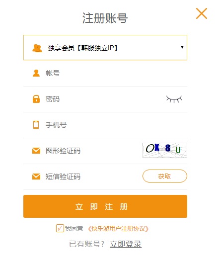Focus the 手机号 phone number field
This screenshot has height=273, width=215.
point(105,125)
